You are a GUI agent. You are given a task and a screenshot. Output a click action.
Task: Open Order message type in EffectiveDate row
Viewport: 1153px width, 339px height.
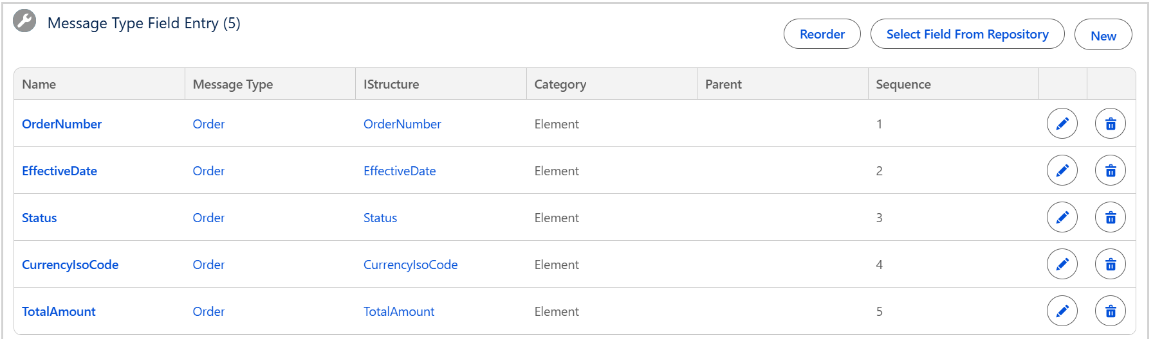coord(208,171)
